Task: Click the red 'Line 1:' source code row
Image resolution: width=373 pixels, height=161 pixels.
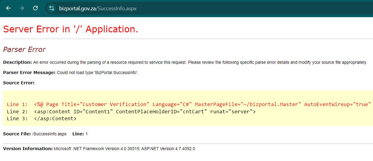Action: pyautogui.click(x=189, y=104)
